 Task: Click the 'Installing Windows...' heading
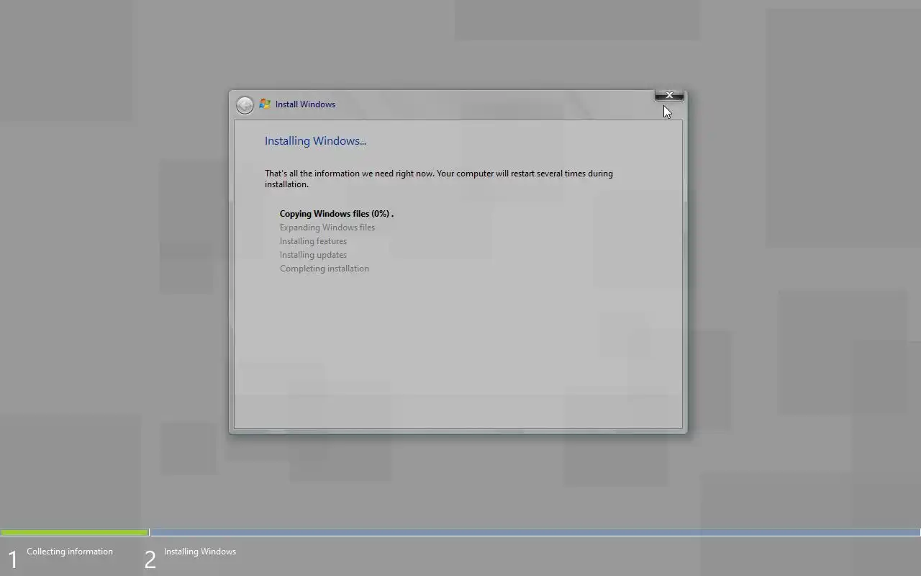315,141
